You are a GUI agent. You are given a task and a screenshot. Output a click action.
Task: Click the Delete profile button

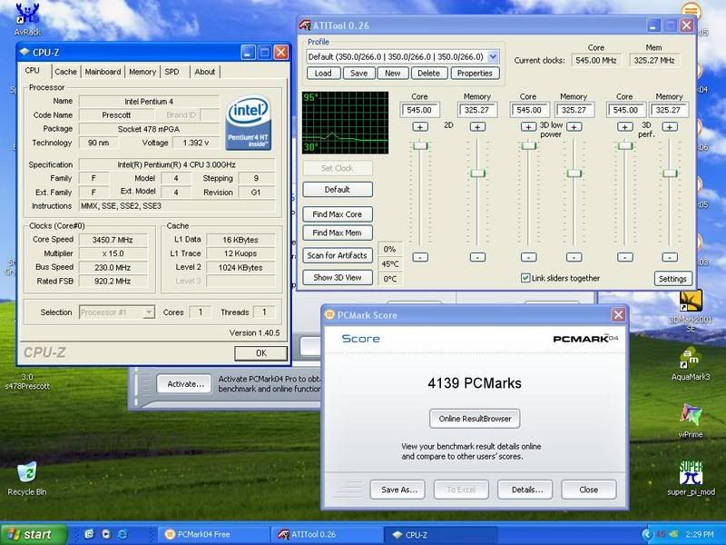click(428, 74)
